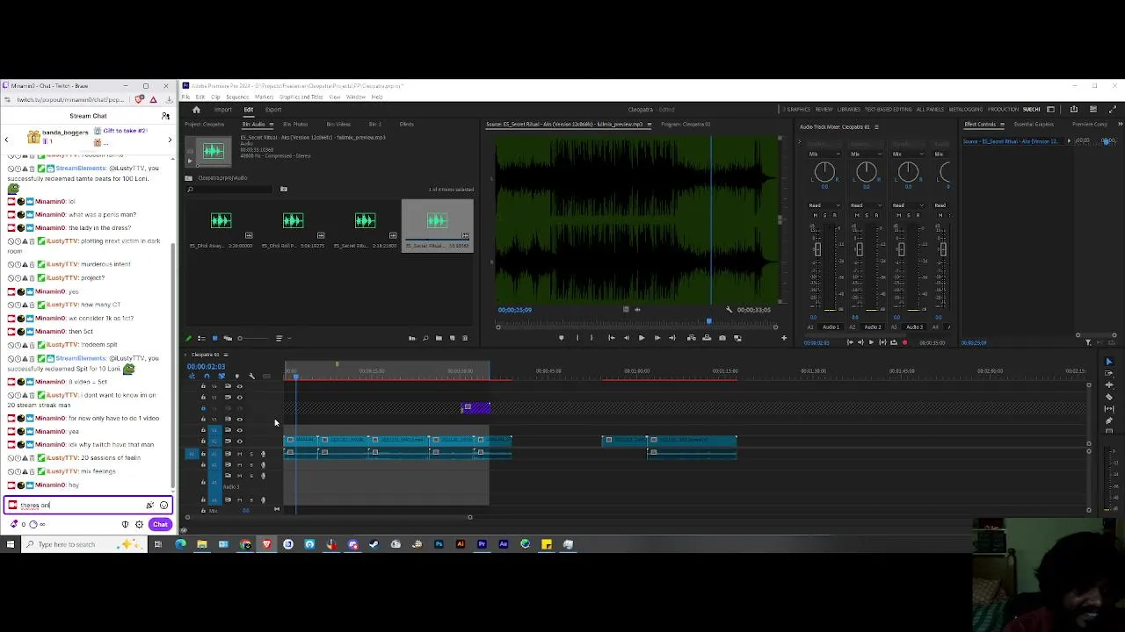Toggle linked selection in timeline header
Image resolution: width=1125 pixels, height=632 pixels.
click(221, 376)
